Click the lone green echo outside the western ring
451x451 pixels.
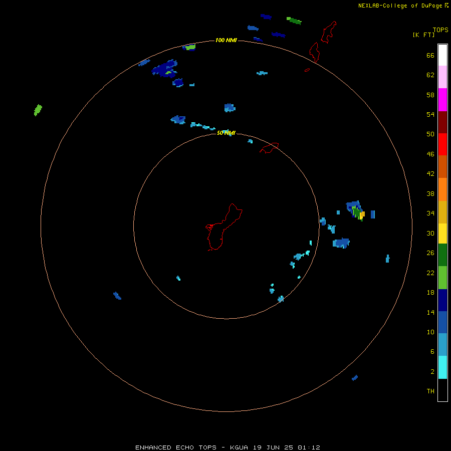(38, 110)
